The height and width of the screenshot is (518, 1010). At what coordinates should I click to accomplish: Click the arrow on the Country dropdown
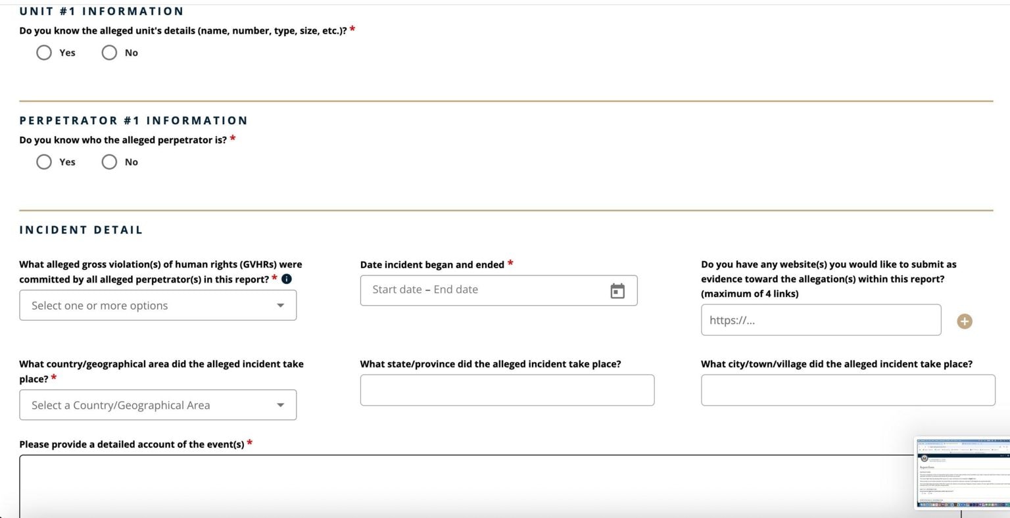coord(281,406)
